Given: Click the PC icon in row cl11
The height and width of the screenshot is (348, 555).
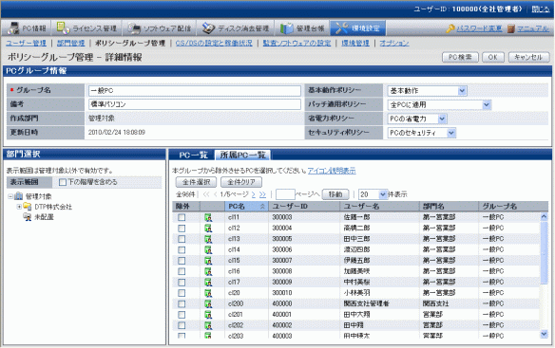Looking at the screenshot, I should click(208, 217).
